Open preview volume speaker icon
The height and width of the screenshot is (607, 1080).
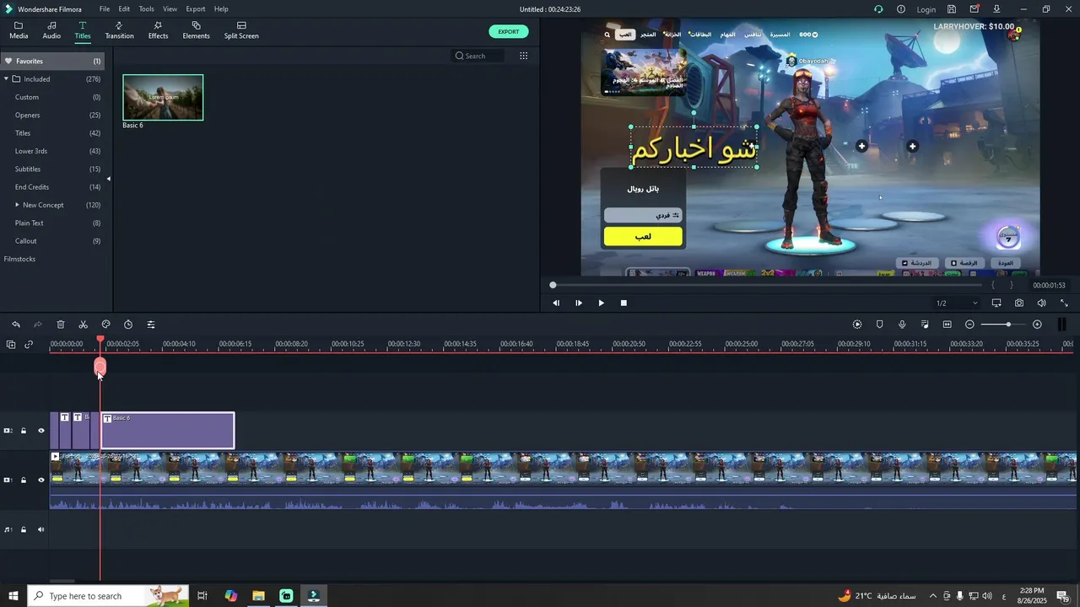1041,303
